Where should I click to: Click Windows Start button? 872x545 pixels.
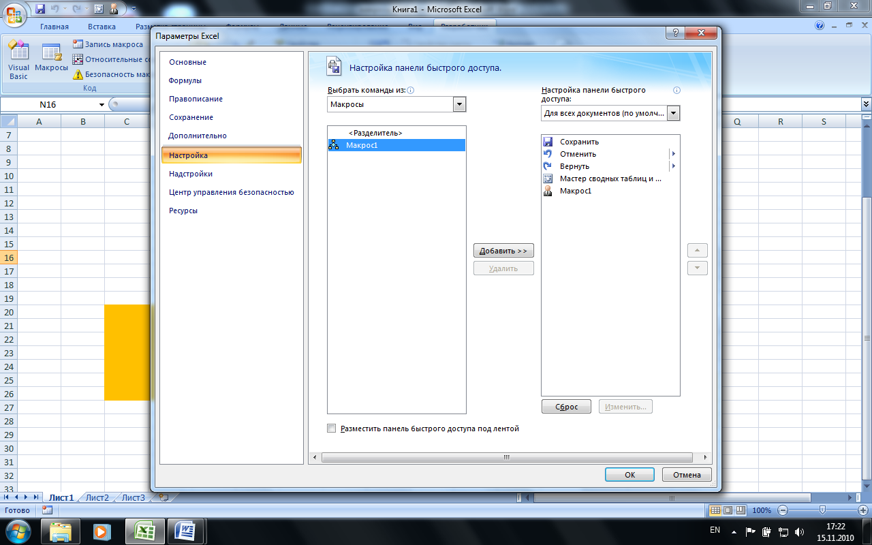click(x=18, y=531)
